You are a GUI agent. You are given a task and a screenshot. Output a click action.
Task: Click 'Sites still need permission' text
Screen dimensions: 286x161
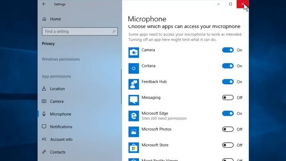tap(164, 118)
